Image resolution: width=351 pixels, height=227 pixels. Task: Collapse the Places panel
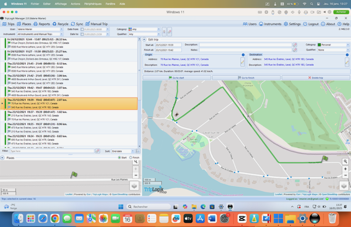[x=2, y=158]
